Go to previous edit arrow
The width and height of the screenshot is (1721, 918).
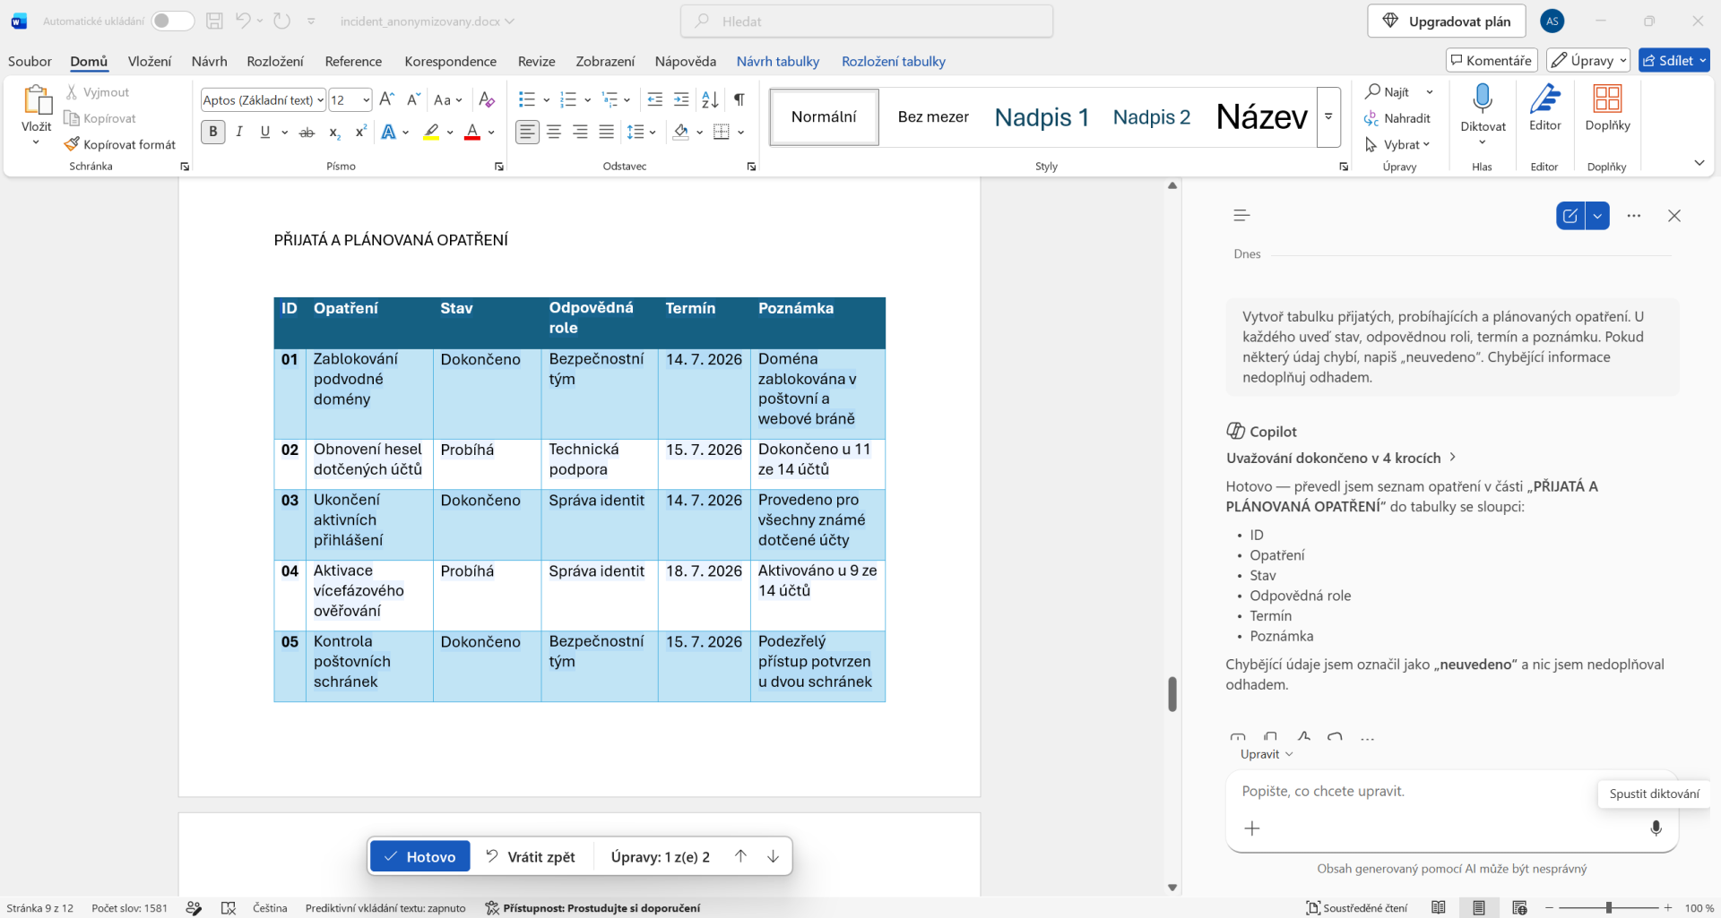tap(740, 856)
